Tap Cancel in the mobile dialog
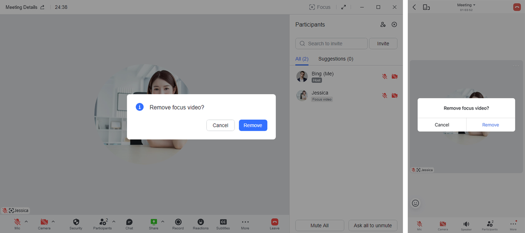This screenshot has height=233, width=525. (442, 125)
